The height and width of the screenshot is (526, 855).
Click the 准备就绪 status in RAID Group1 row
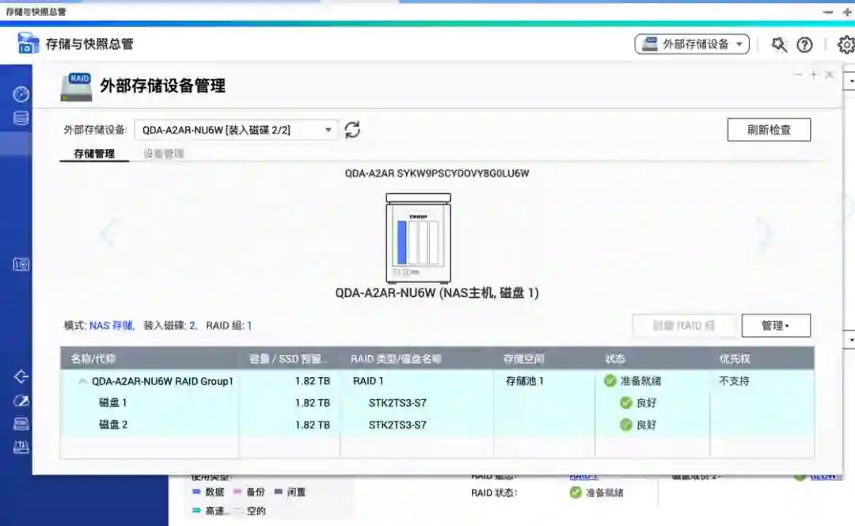tap(640, 381)
